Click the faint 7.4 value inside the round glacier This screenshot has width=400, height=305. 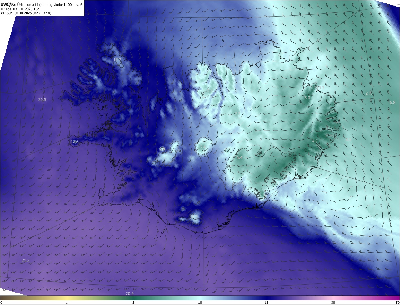(x=202, y=147)
